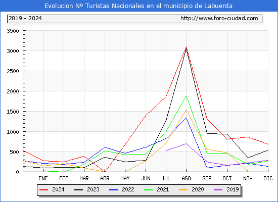Click the 1500 y-axis value

click(x=13, y=112)
